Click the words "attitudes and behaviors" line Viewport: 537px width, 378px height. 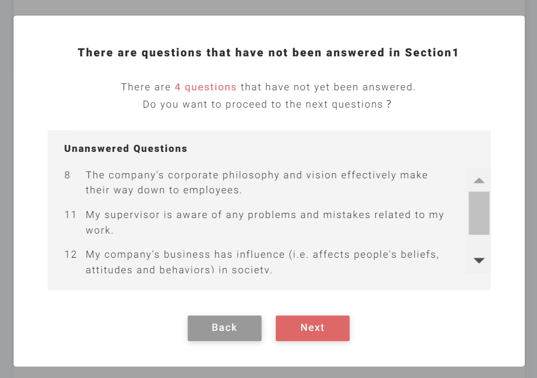click(178, 269)
